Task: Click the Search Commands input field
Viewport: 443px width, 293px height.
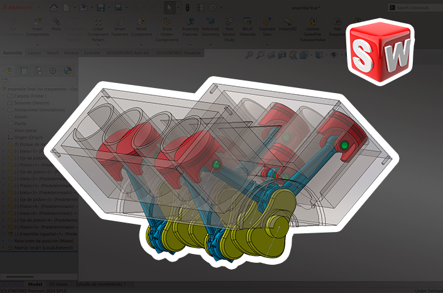Action: [x=416, y=8]
